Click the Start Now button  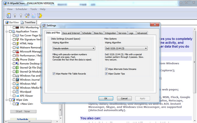pos(23,111)
